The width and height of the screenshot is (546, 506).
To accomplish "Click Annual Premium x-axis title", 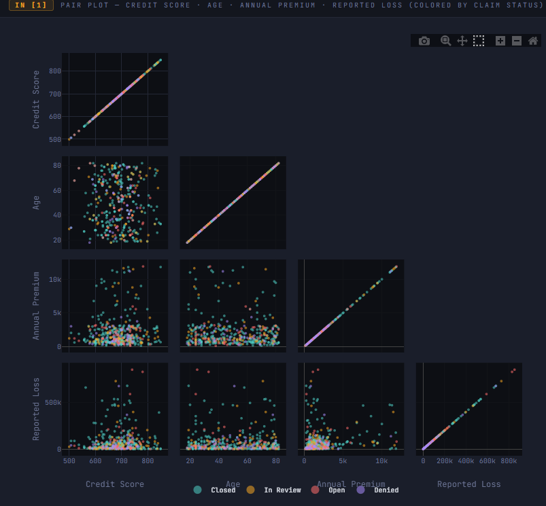I will (351, 484).
